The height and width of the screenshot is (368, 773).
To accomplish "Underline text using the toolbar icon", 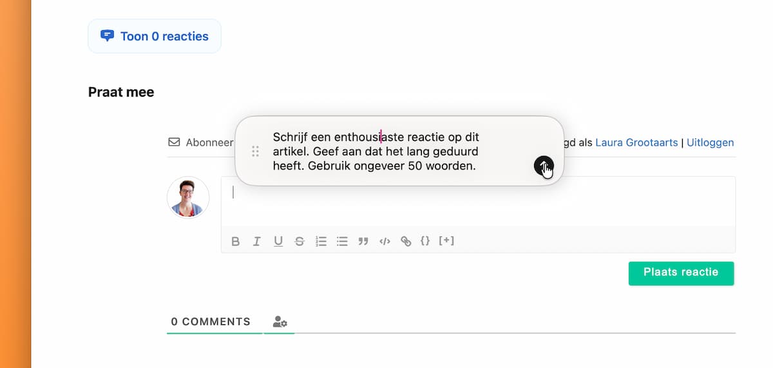I will 278,242.
